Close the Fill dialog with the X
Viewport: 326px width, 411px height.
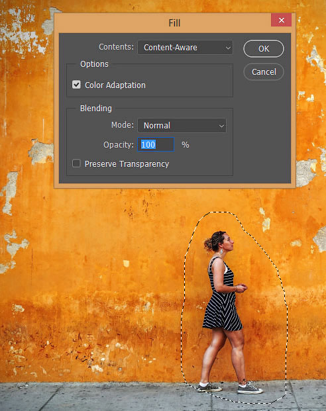click(x=281, y=20)
